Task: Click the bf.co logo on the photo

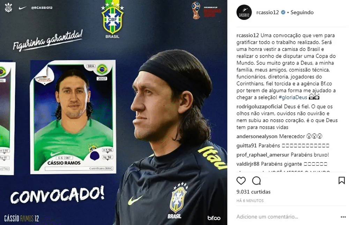Action: [x=214, y=218]
